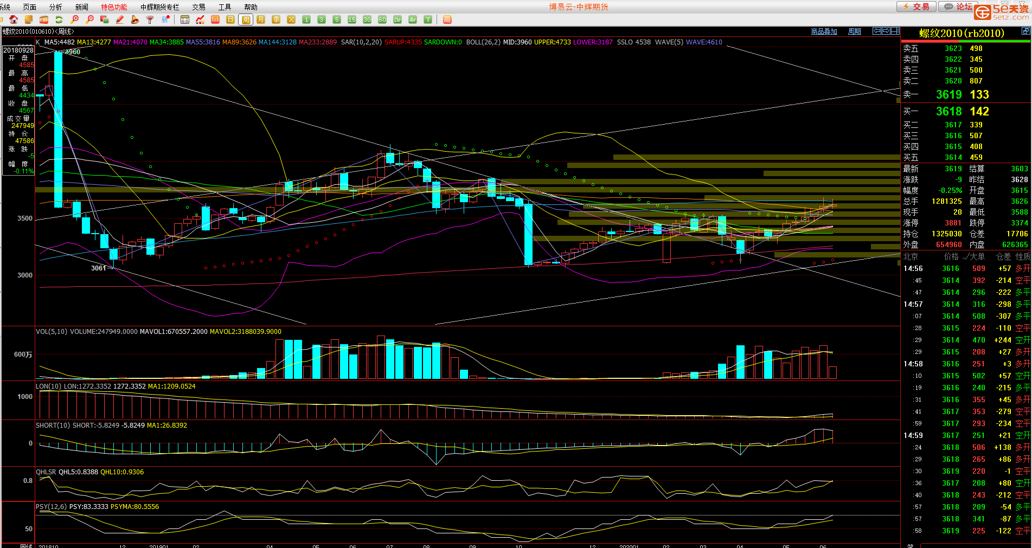Click the green refresh arrows icon
The height and width of the screenshot is (548, 1032).
59,20
